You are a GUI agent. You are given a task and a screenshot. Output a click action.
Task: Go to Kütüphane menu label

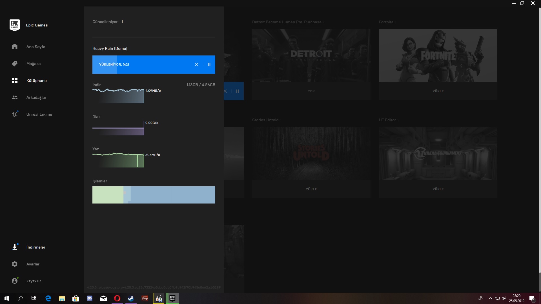point(37,81)
